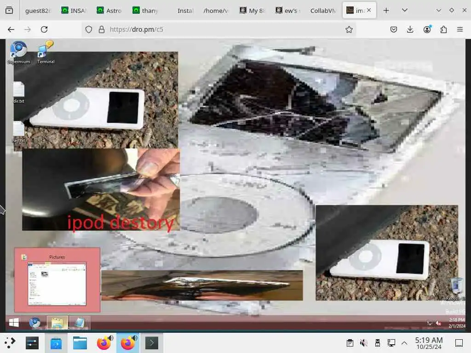Open the blue Discover panel icon

tap(56, 343)
